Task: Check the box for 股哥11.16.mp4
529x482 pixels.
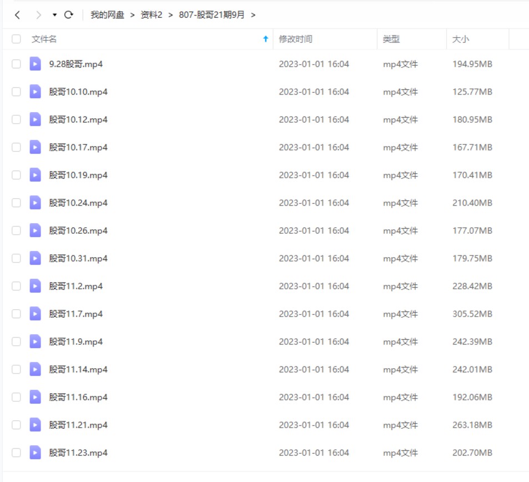Action: (16, 397)
